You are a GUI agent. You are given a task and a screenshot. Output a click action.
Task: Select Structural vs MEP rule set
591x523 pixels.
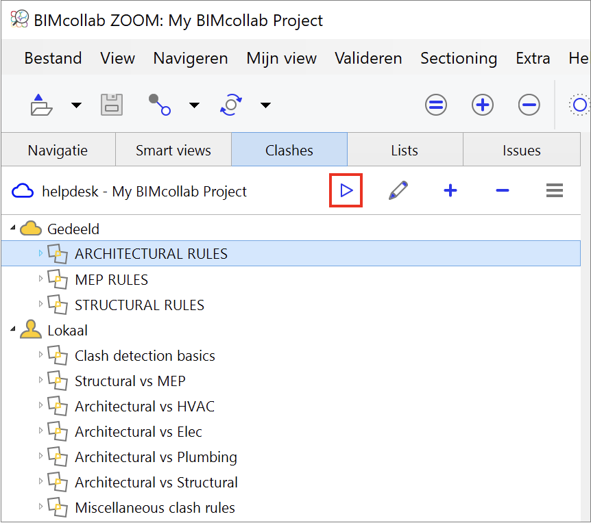pos(130,381)
